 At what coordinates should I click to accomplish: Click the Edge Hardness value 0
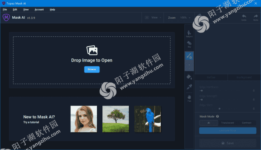click(x=254, y=90)
